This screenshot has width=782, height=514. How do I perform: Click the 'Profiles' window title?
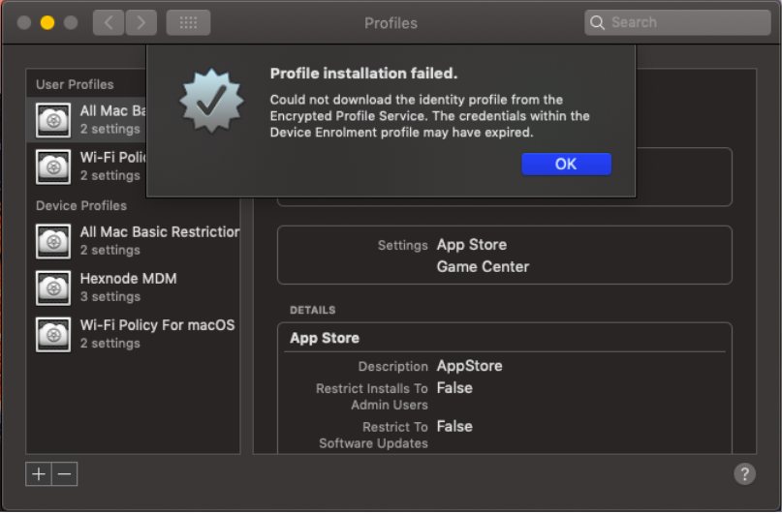[391, 23]
